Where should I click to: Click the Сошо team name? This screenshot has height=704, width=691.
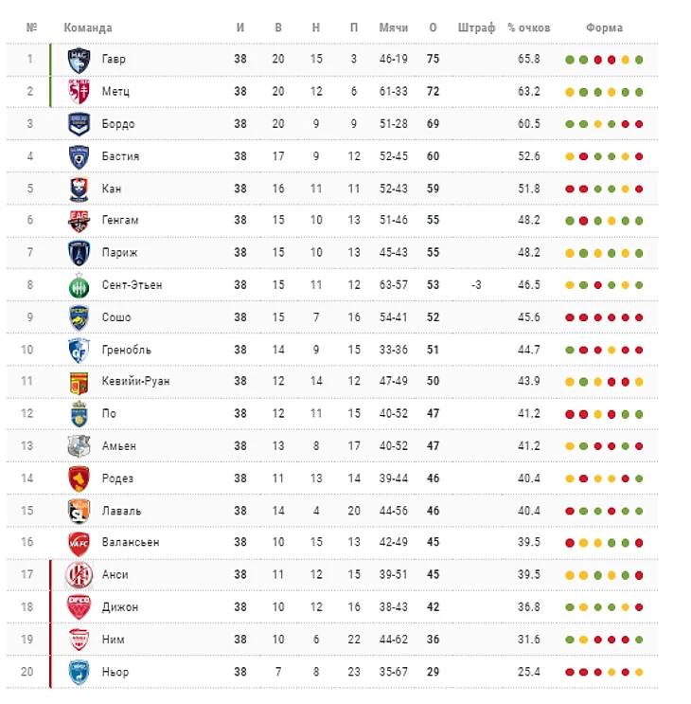(116, 317)
